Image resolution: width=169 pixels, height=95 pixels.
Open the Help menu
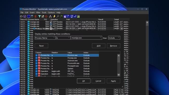(x=58, y=12)
